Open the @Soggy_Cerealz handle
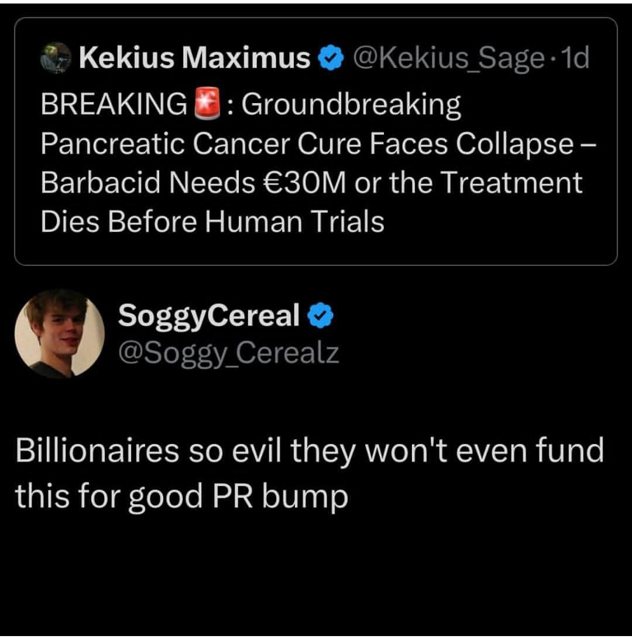 pos(228,353)
